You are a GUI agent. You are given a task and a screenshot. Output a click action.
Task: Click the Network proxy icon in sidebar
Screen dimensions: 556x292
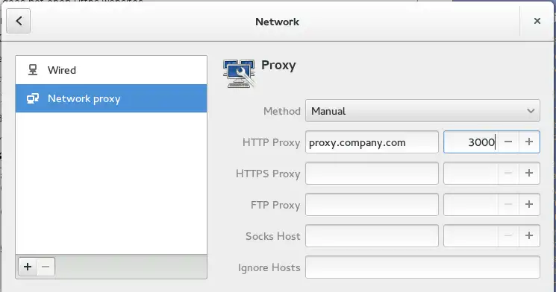(x=33, y=98)
